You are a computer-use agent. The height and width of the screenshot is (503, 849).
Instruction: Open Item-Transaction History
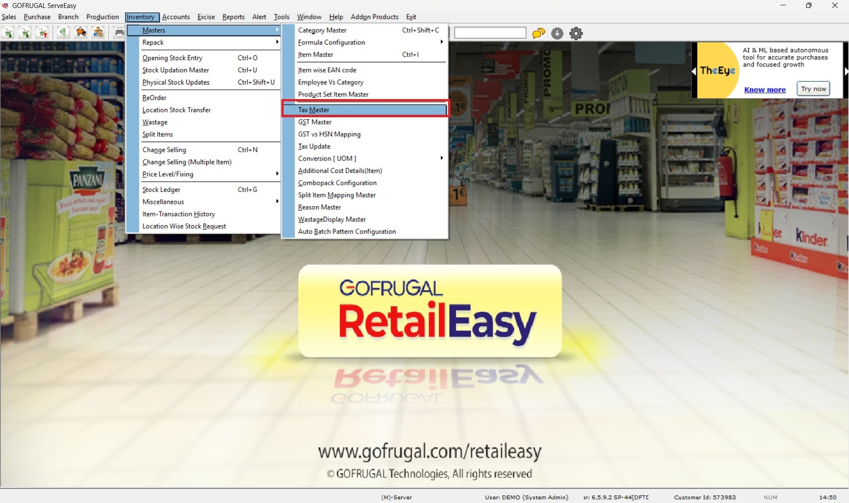pyautogui.click(x=204, y=214)
